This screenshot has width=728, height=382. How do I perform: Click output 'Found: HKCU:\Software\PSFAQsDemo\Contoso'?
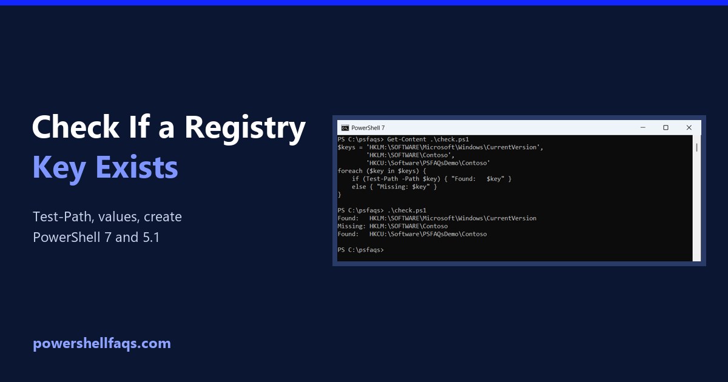click(x=412, y=234)
